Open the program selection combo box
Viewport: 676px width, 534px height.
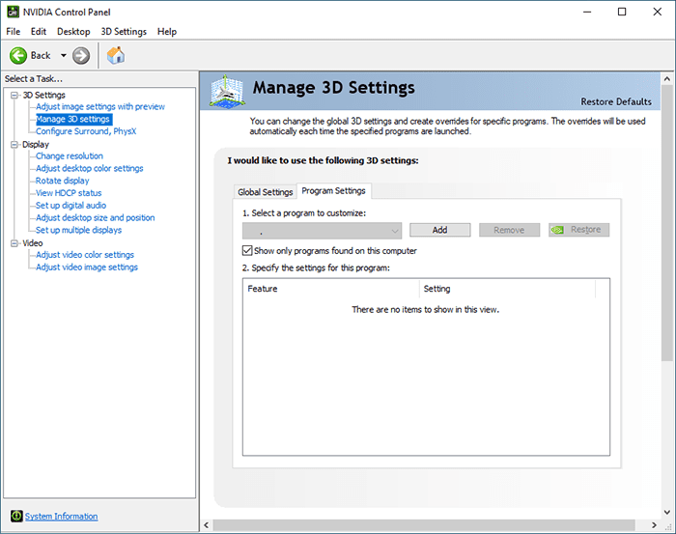[322, 231]
